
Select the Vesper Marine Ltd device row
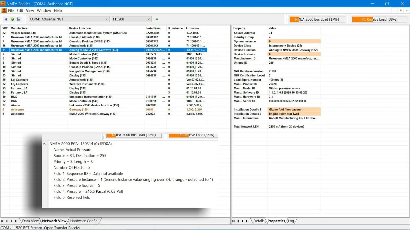104,33
